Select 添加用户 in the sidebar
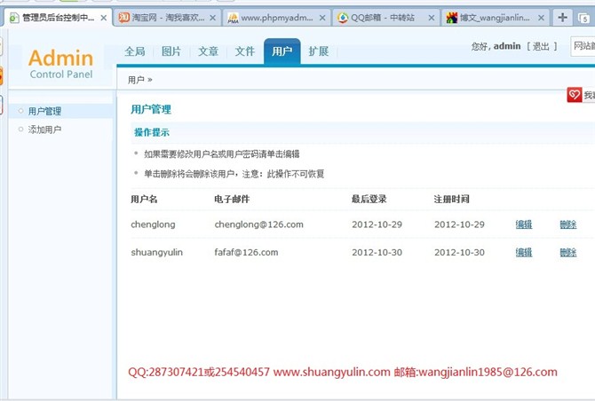The image size is (595, 401). pos(44,130)
